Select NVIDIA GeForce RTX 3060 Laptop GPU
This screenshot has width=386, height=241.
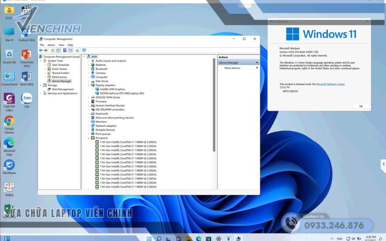(122, 94)
